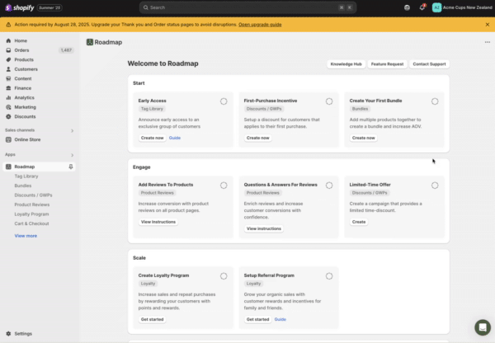Open Product Reviews under Roadmap
The width and height of the screenshot is (495, 343).
coord(32,204)
